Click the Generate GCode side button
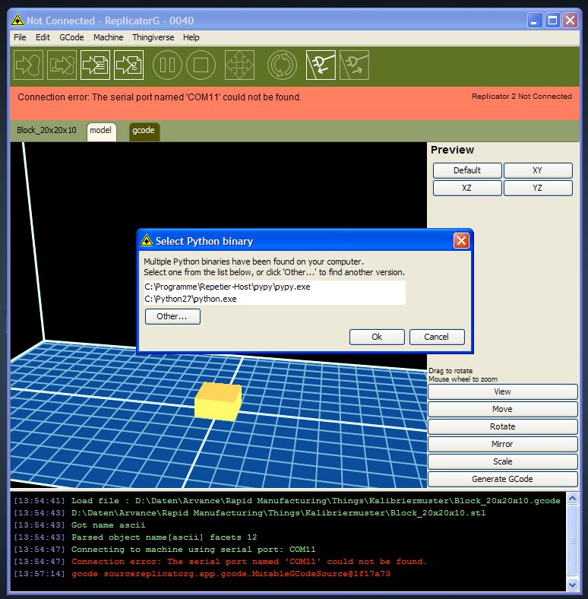The image size is (588, 599). click(502, 479)
